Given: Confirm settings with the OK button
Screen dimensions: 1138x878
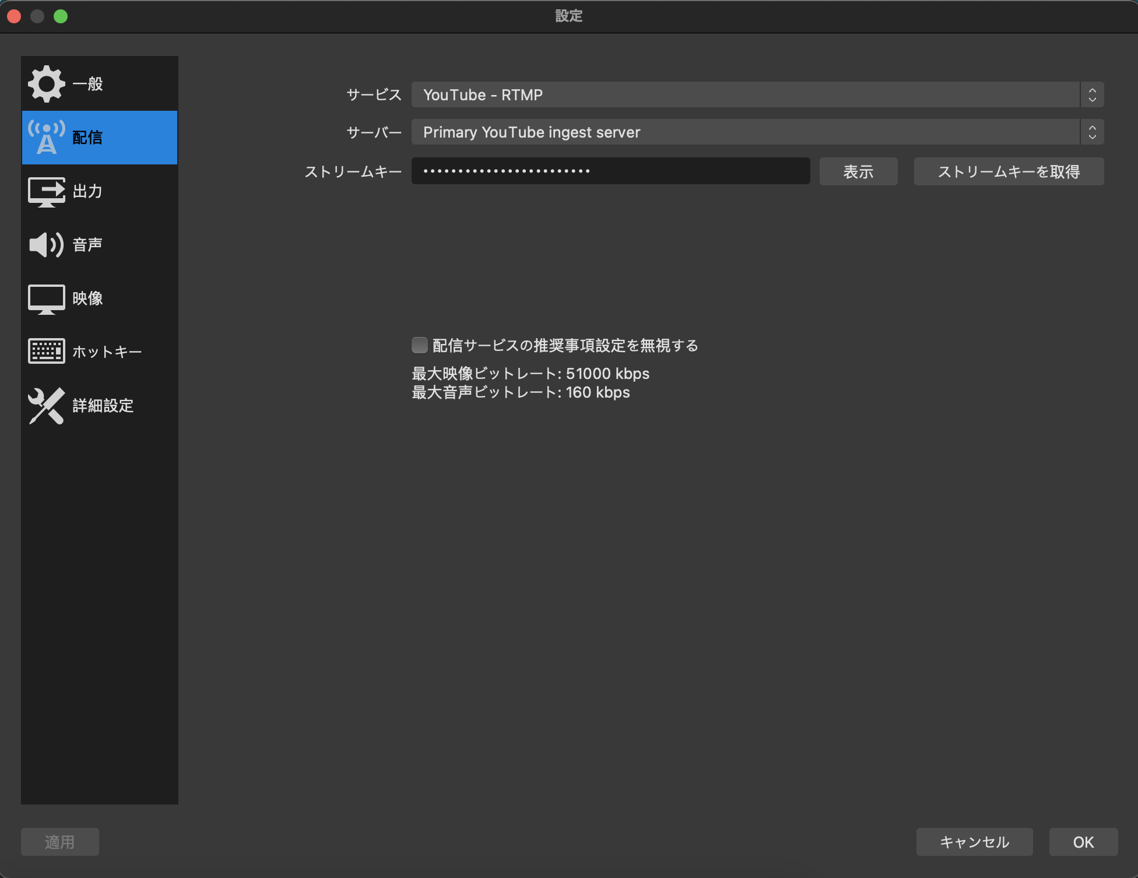Looking at the screenshot, I should tap(1083, 841).
